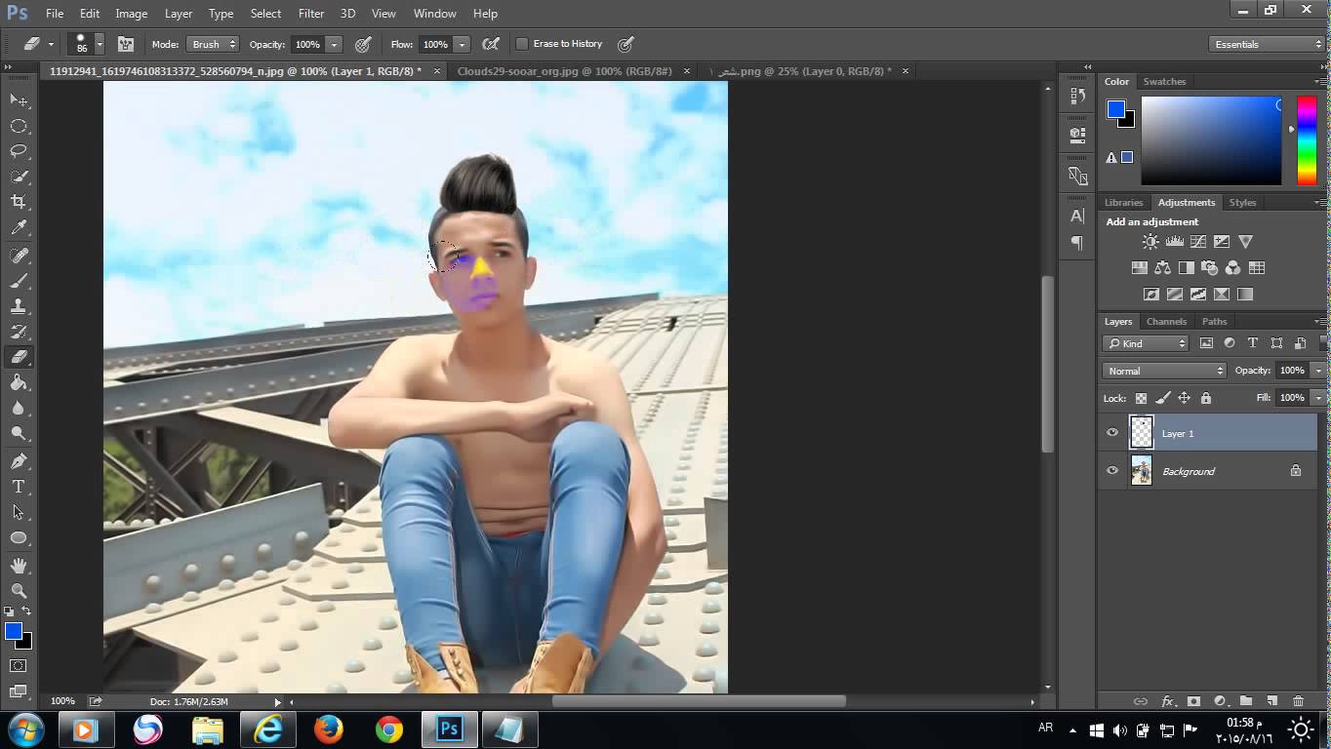Open the Normal blend mode dropdown
This screenshot has width=1331, height=749.
pos(1164,371)
